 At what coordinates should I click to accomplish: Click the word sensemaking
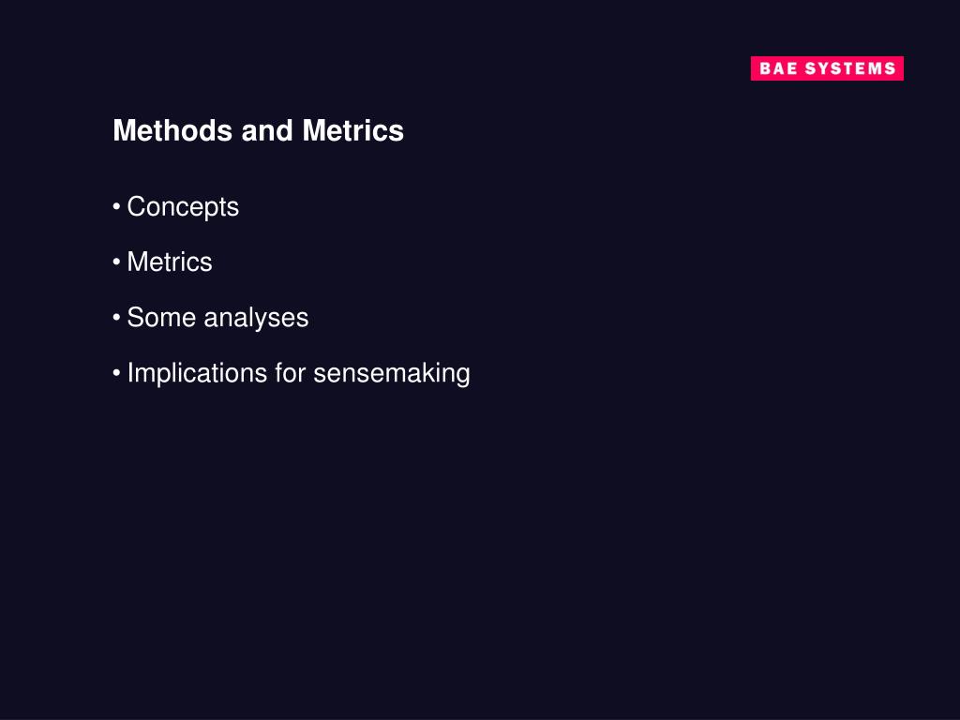[x=392, y=373]
